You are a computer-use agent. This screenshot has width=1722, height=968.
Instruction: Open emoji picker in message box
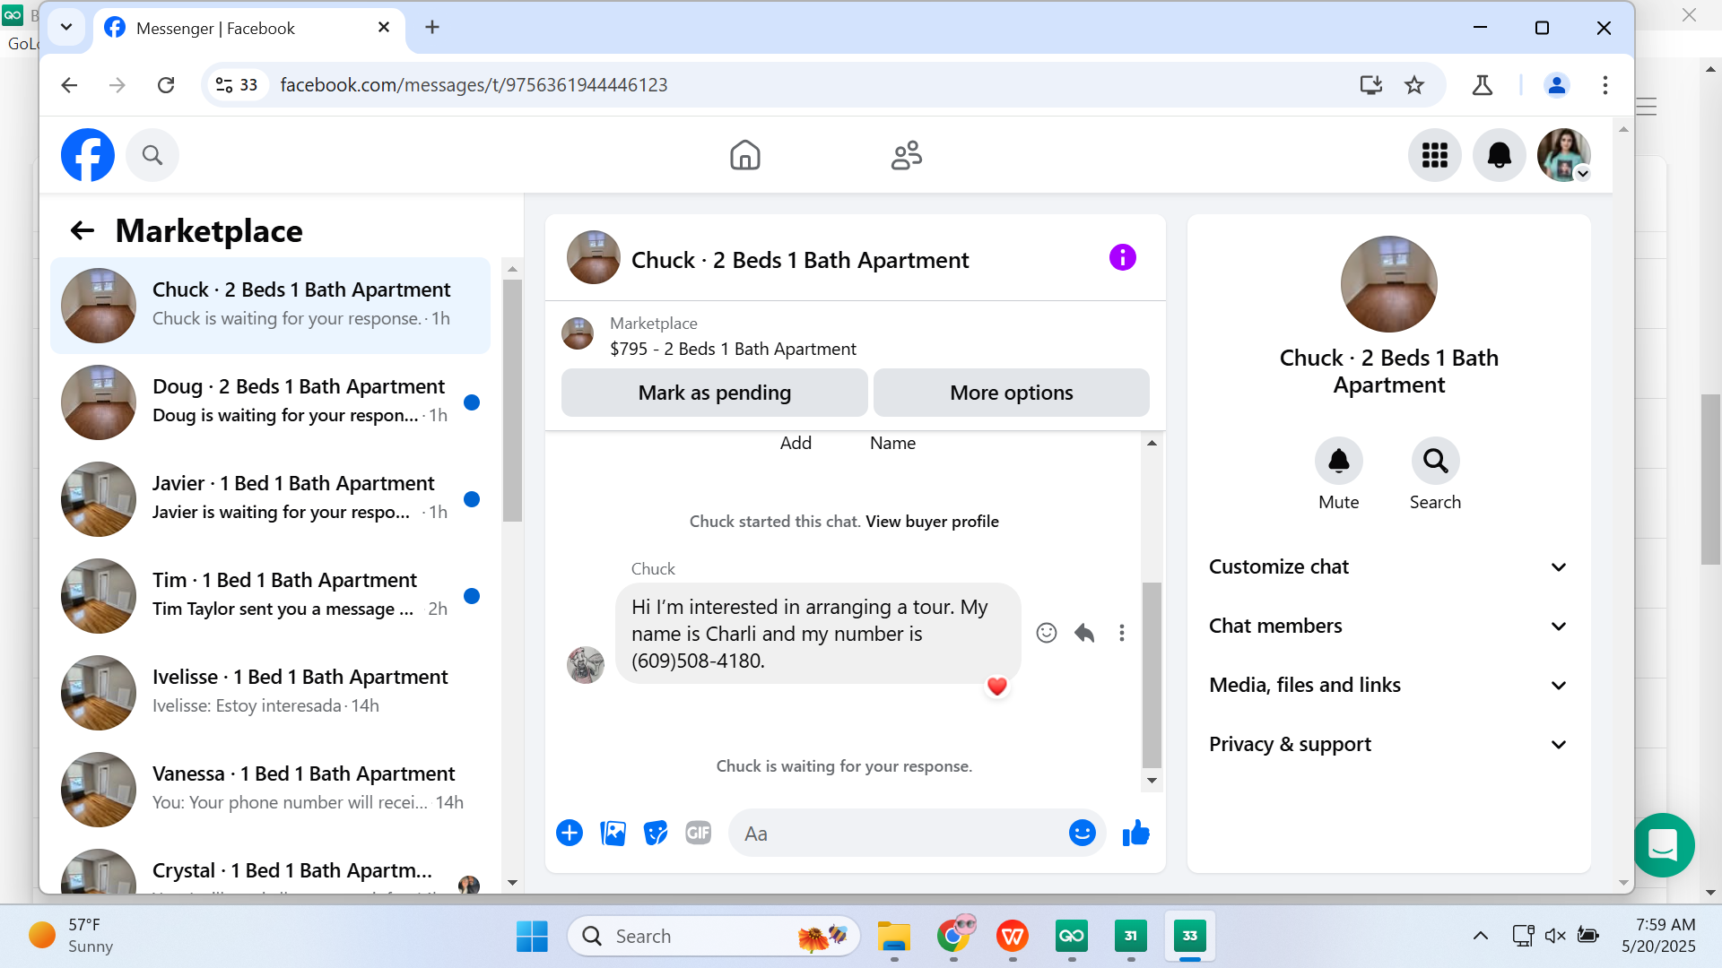tap(1082, 834)
